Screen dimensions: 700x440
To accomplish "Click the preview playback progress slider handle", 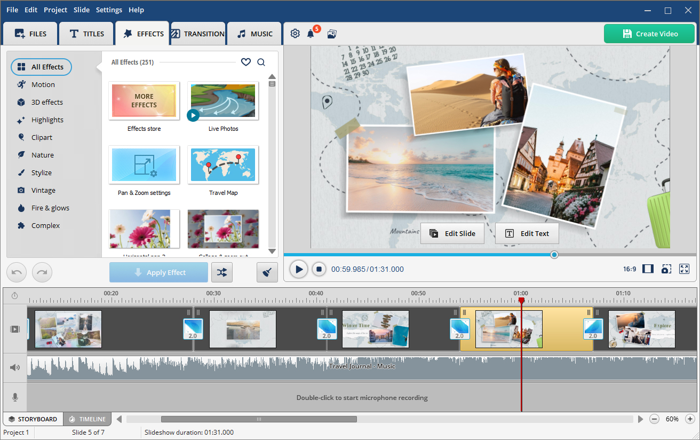I will click(x=554, y=255).
